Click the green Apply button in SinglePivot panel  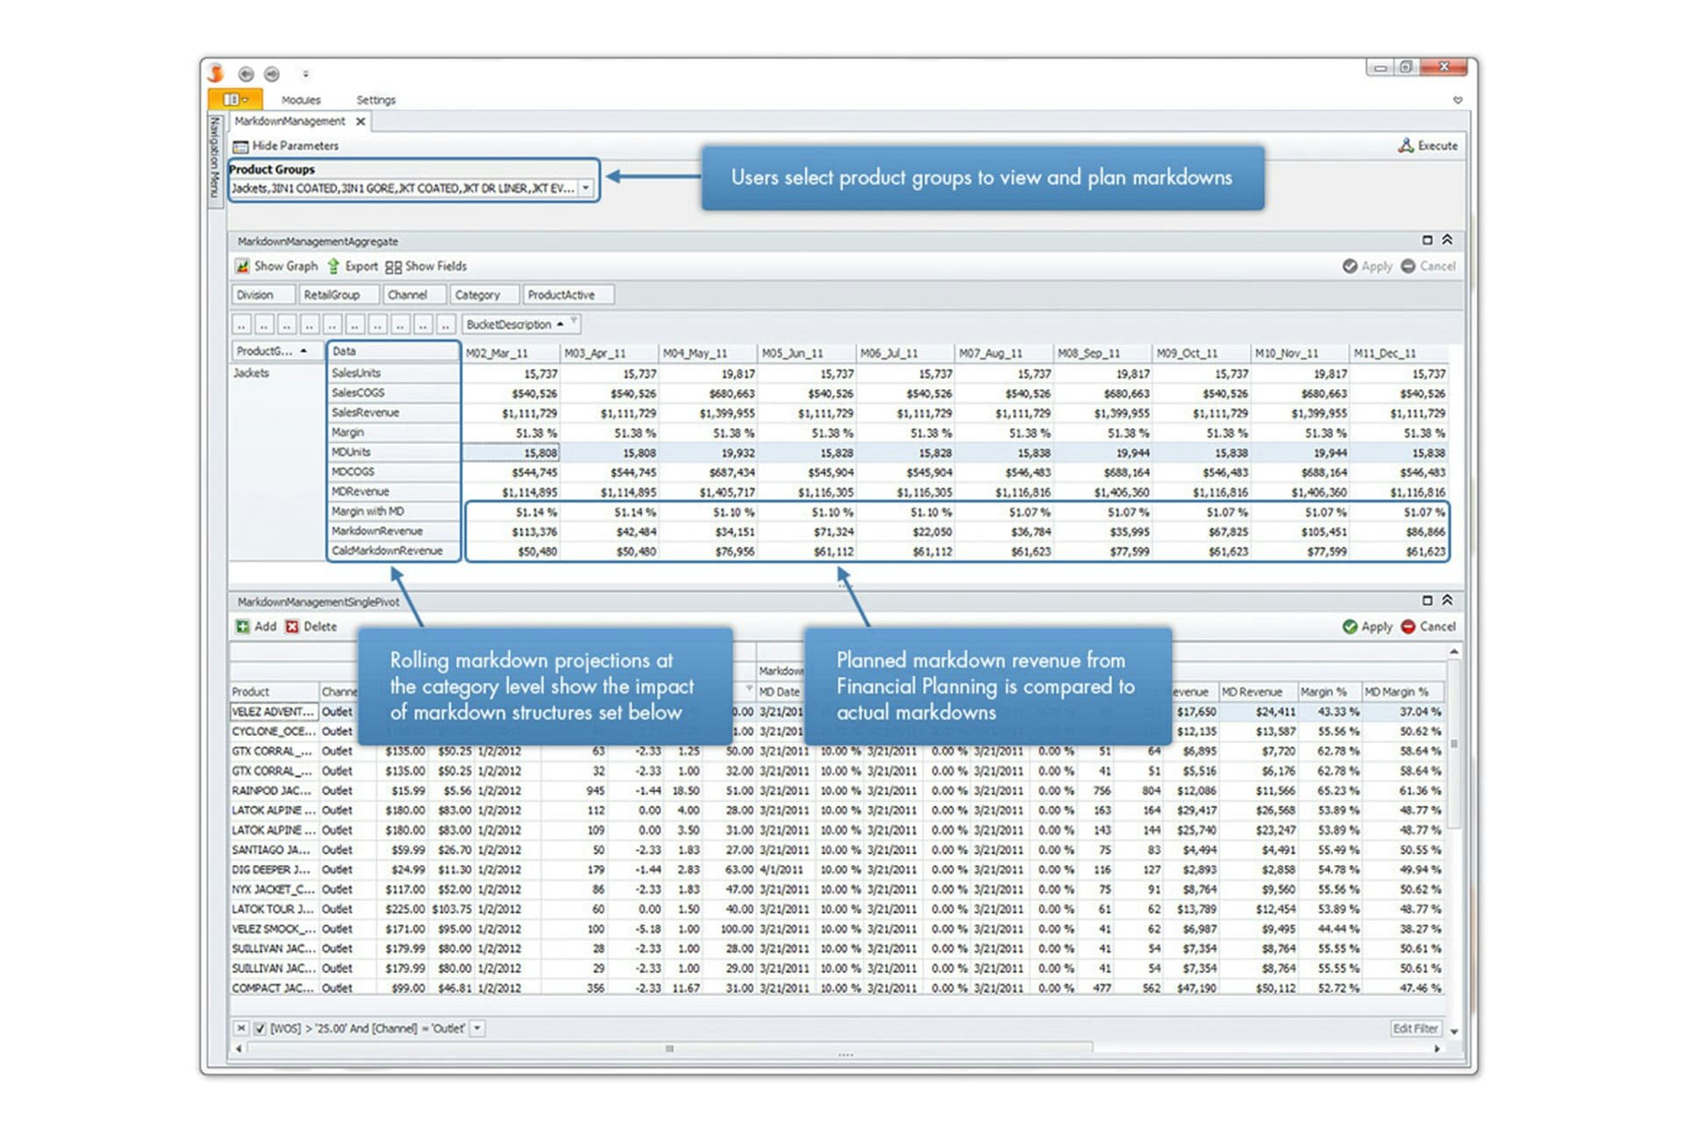tap(1367, 626)
